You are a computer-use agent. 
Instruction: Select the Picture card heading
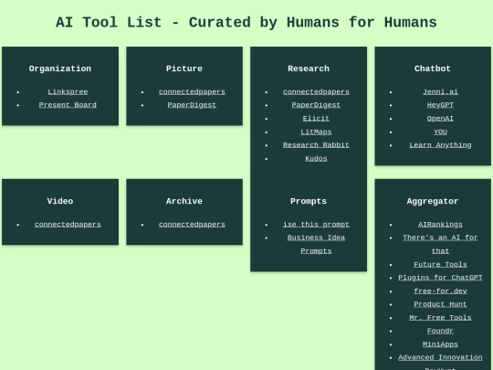click(184, 69)
